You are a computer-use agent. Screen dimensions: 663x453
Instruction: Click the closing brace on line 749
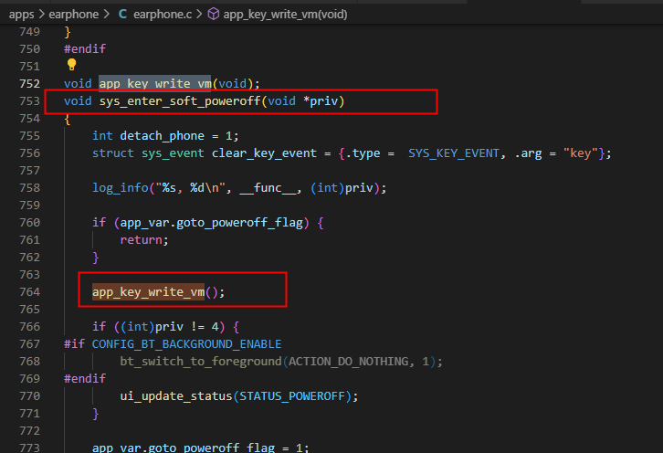(x=68, y=32)
